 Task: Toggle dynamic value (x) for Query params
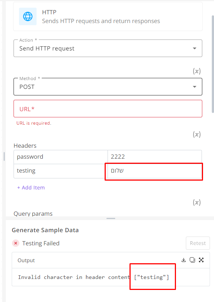click(x=197, y=203)
